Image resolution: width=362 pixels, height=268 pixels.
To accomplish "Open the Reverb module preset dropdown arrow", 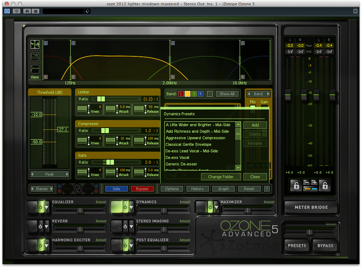I will 47,227.
